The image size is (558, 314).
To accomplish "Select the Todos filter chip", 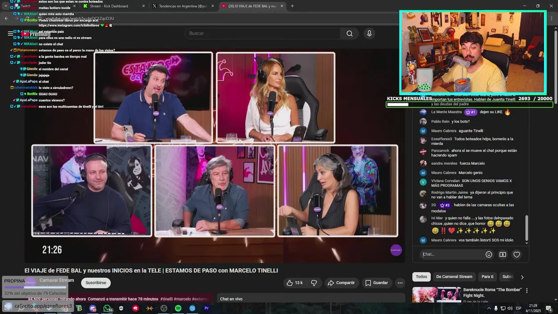I will [x=422, y=277].
